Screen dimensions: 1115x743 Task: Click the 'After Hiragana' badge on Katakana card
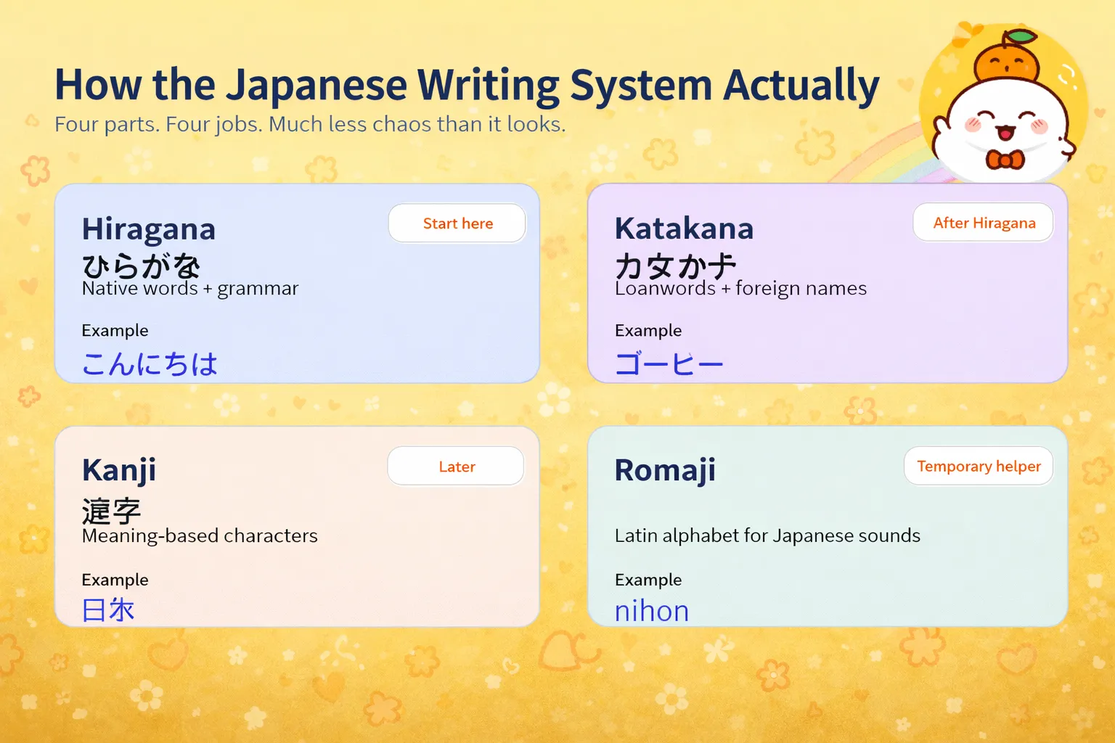click(983, 223)
